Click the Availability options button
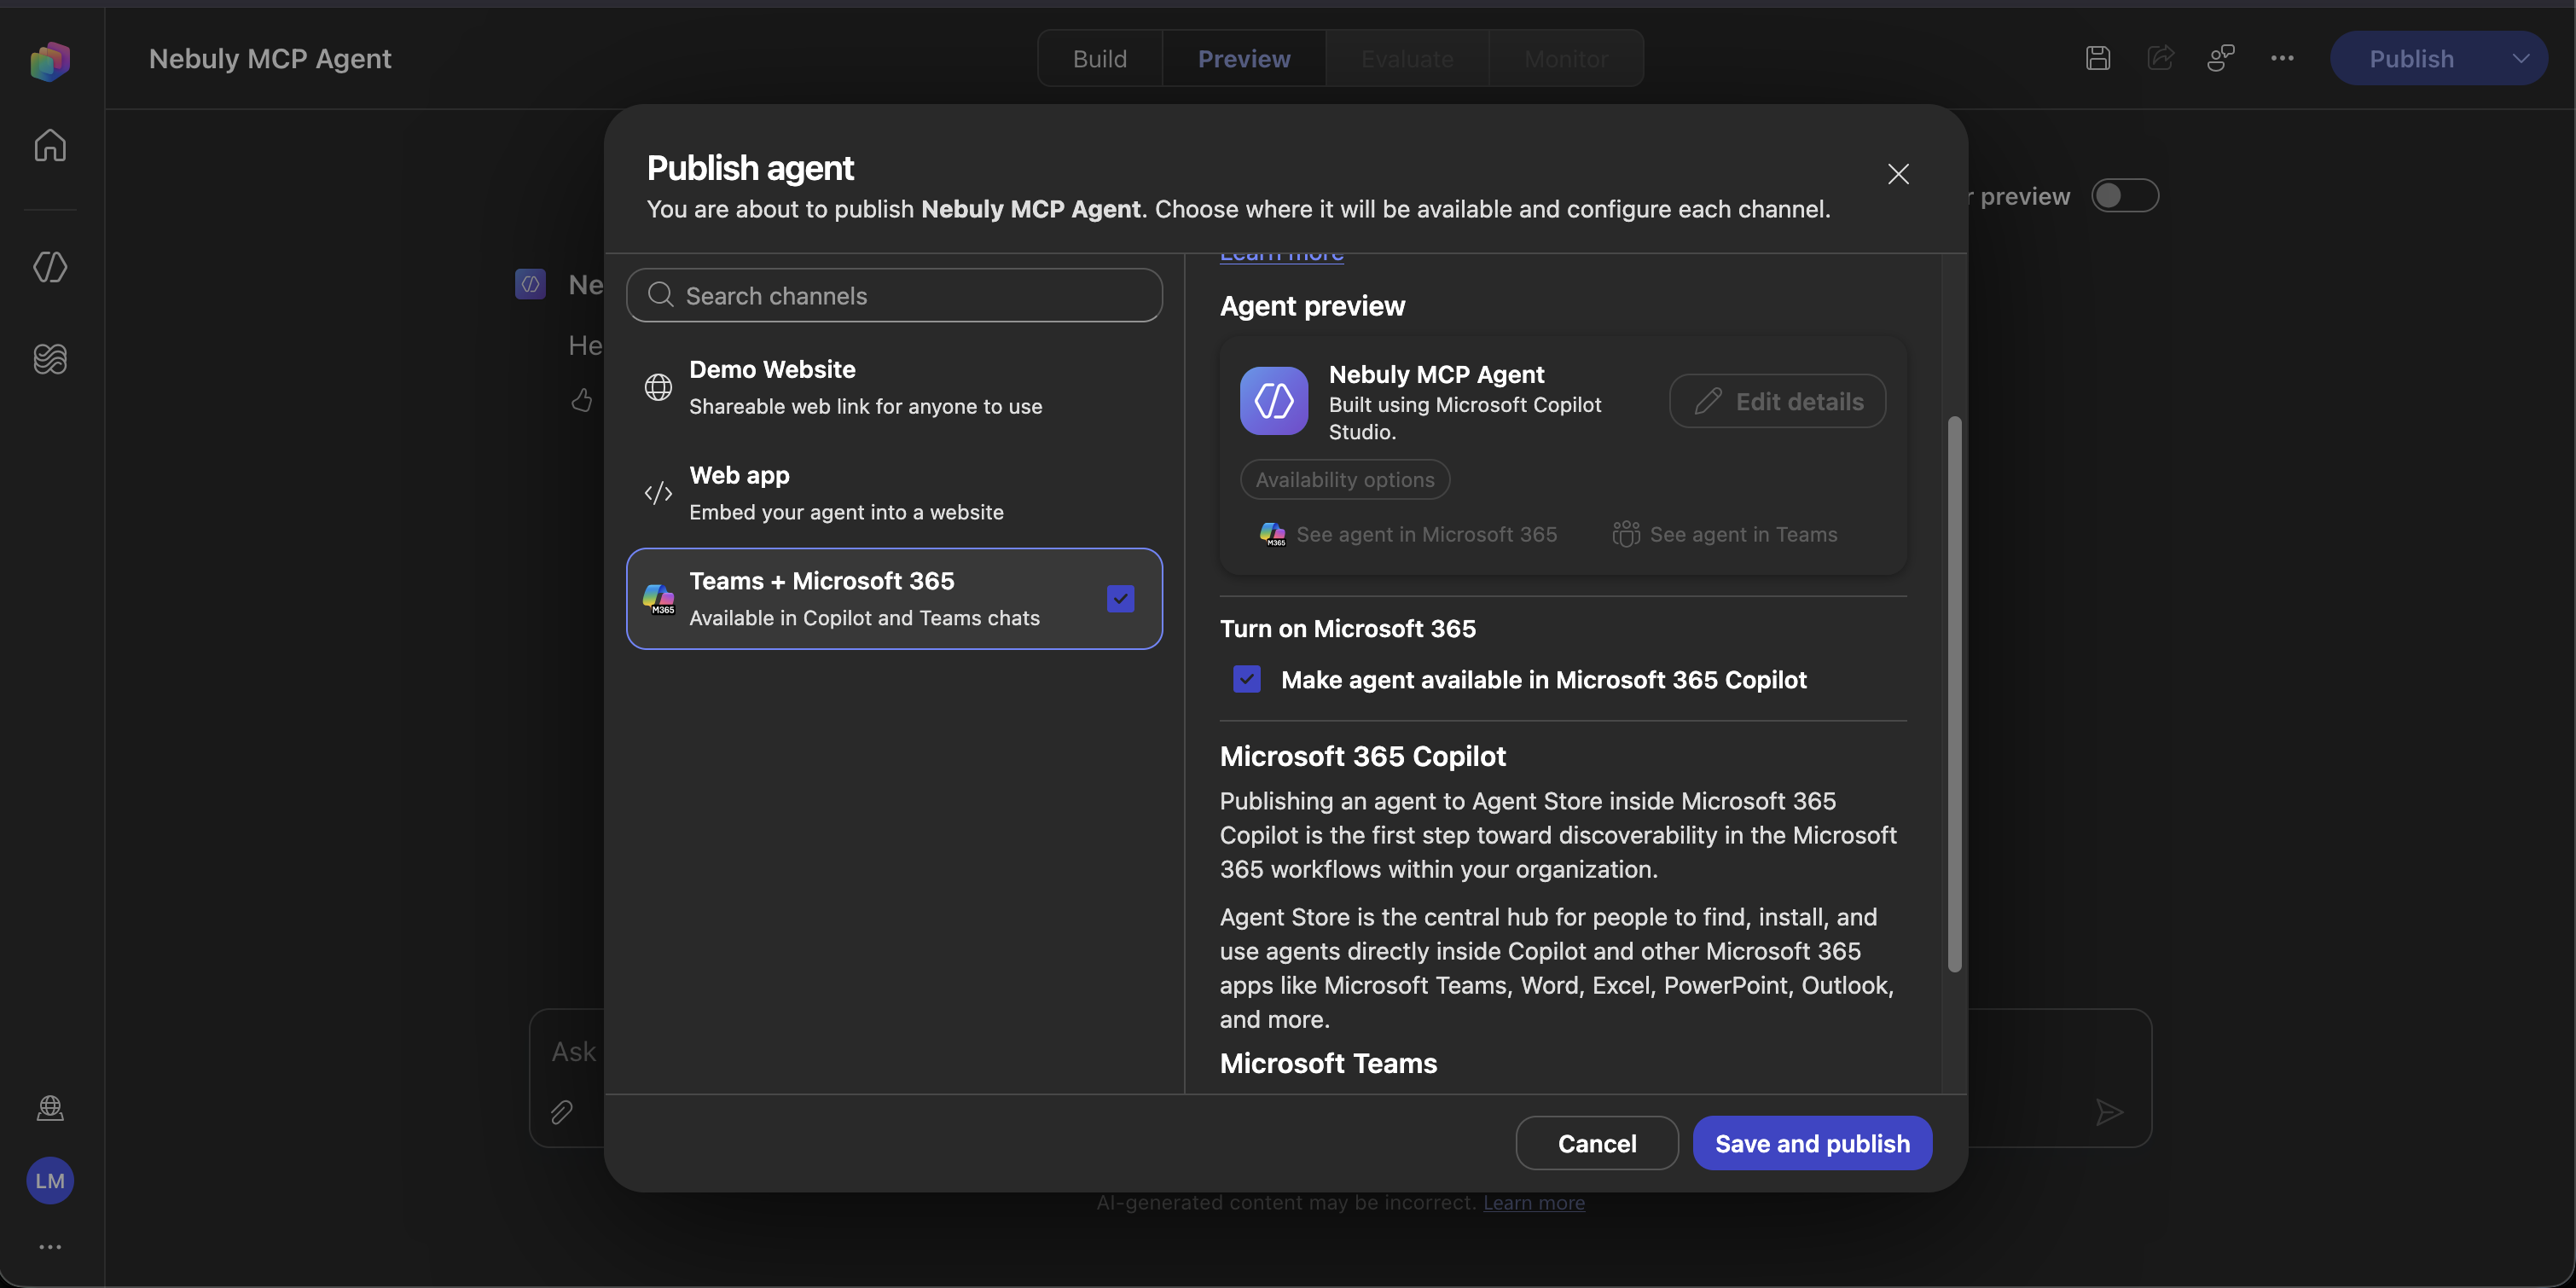This screenshot has width=2576, height=1288. (1345, 479)
